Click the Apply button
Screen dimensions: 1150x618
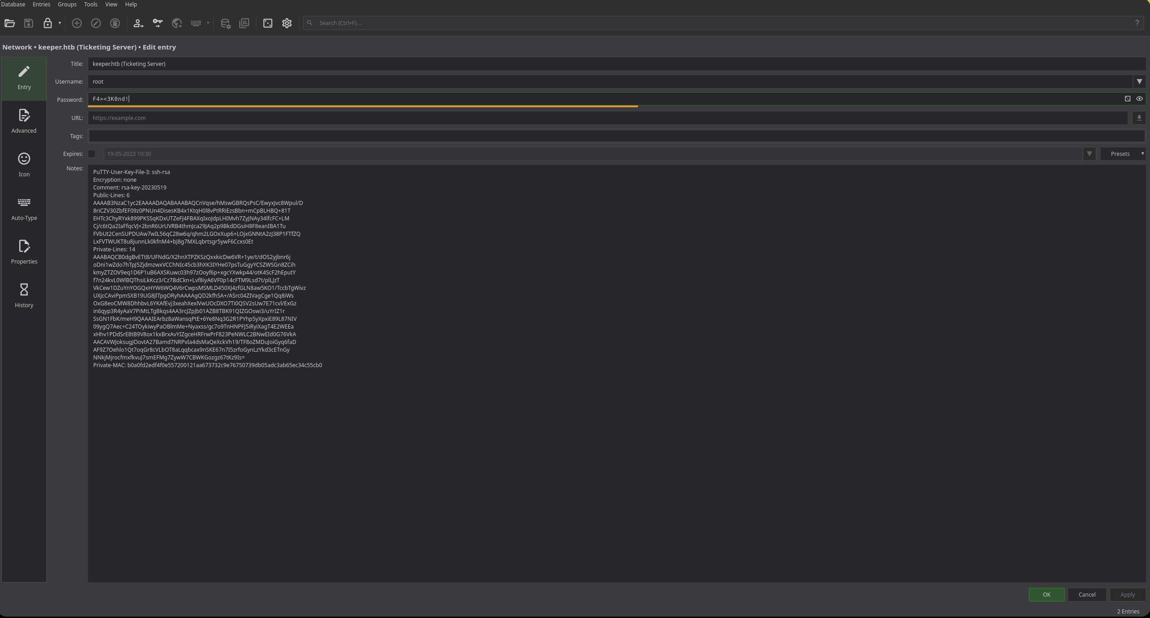coord(1127,594)
